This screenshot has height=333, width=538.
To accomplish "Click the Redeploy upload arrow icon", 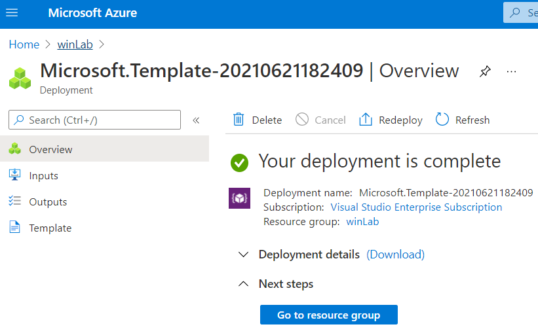I will click(366, 119).
